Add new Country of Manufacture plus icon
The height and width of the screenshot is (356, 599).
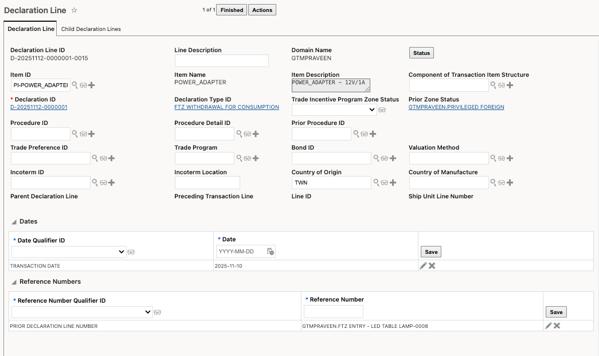point(510,182)
